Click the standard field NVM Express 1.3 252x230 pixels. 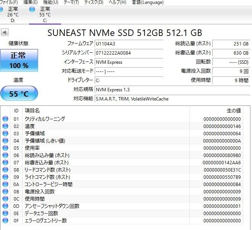click(173, 89)
